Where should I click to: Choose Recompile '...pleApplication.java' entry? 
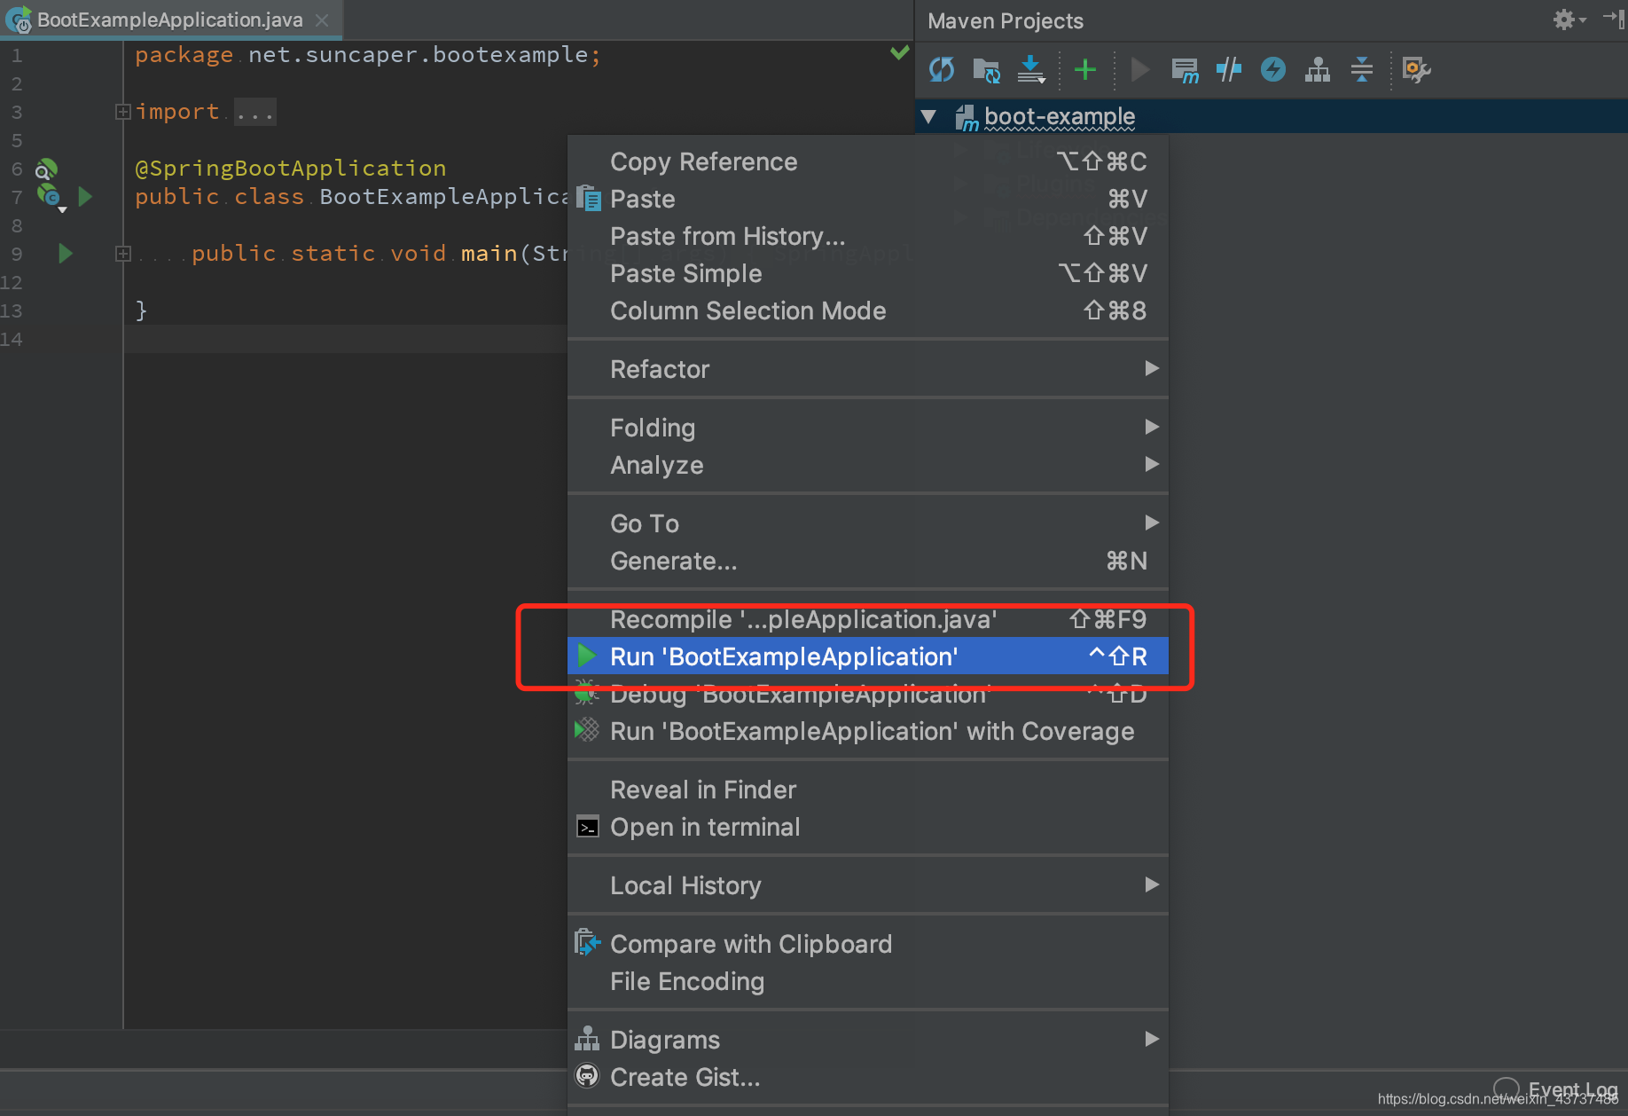[x=867, y=619]
